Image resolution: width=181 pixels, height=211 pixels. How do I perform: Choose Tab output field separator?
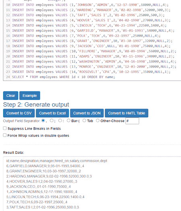tap(84, 120)
